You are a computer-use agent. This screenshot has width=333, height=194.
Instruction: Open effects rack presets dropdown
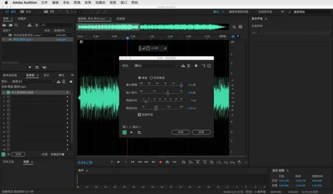(x=33, y=81)
